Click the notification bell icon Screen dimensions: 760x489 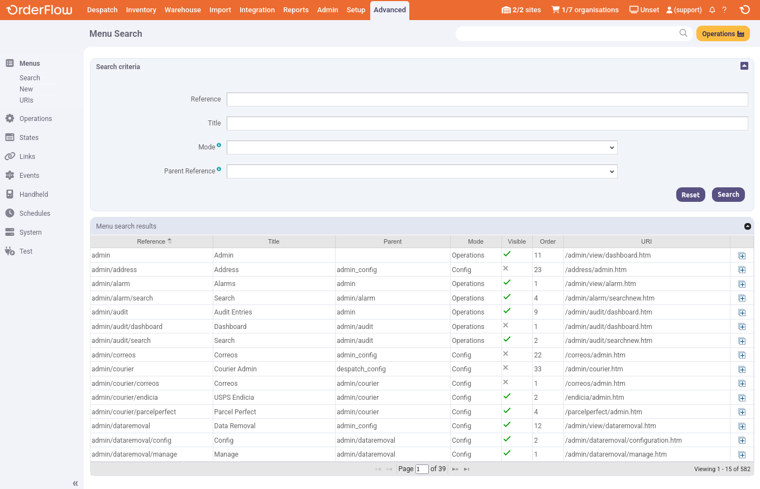[712, 10]
